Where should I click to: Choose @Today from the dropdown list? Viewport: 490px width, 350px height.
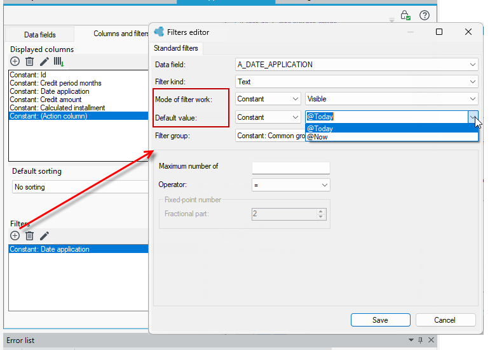pos(391,129)
